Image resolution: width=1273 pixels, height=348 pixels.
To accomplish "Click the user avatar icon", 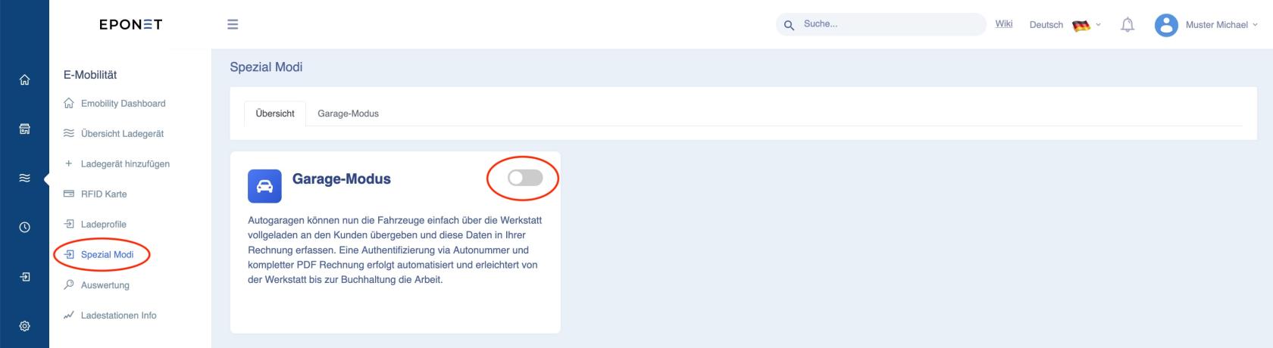I will click(x=1166, y=25).
